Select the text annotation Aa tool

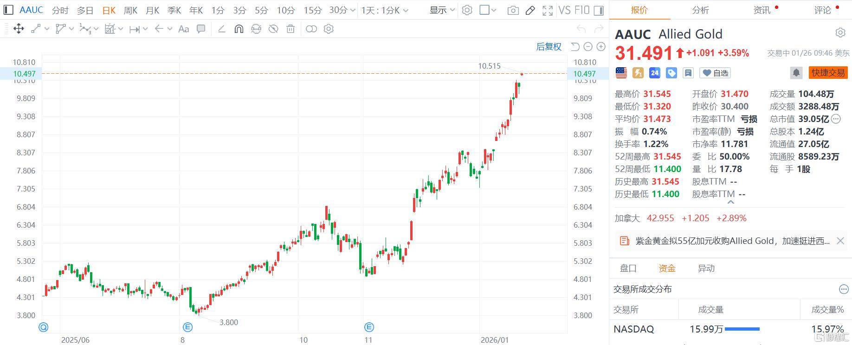(183, 29)
